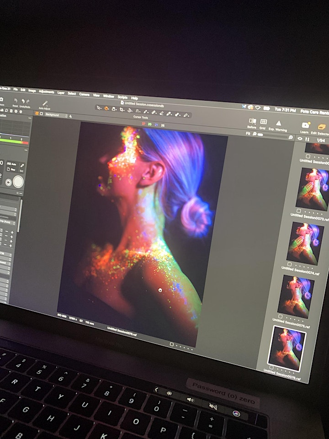Tick the checkbox below main viewer image
The image size is (329, 439).
[x=172, y=344]
